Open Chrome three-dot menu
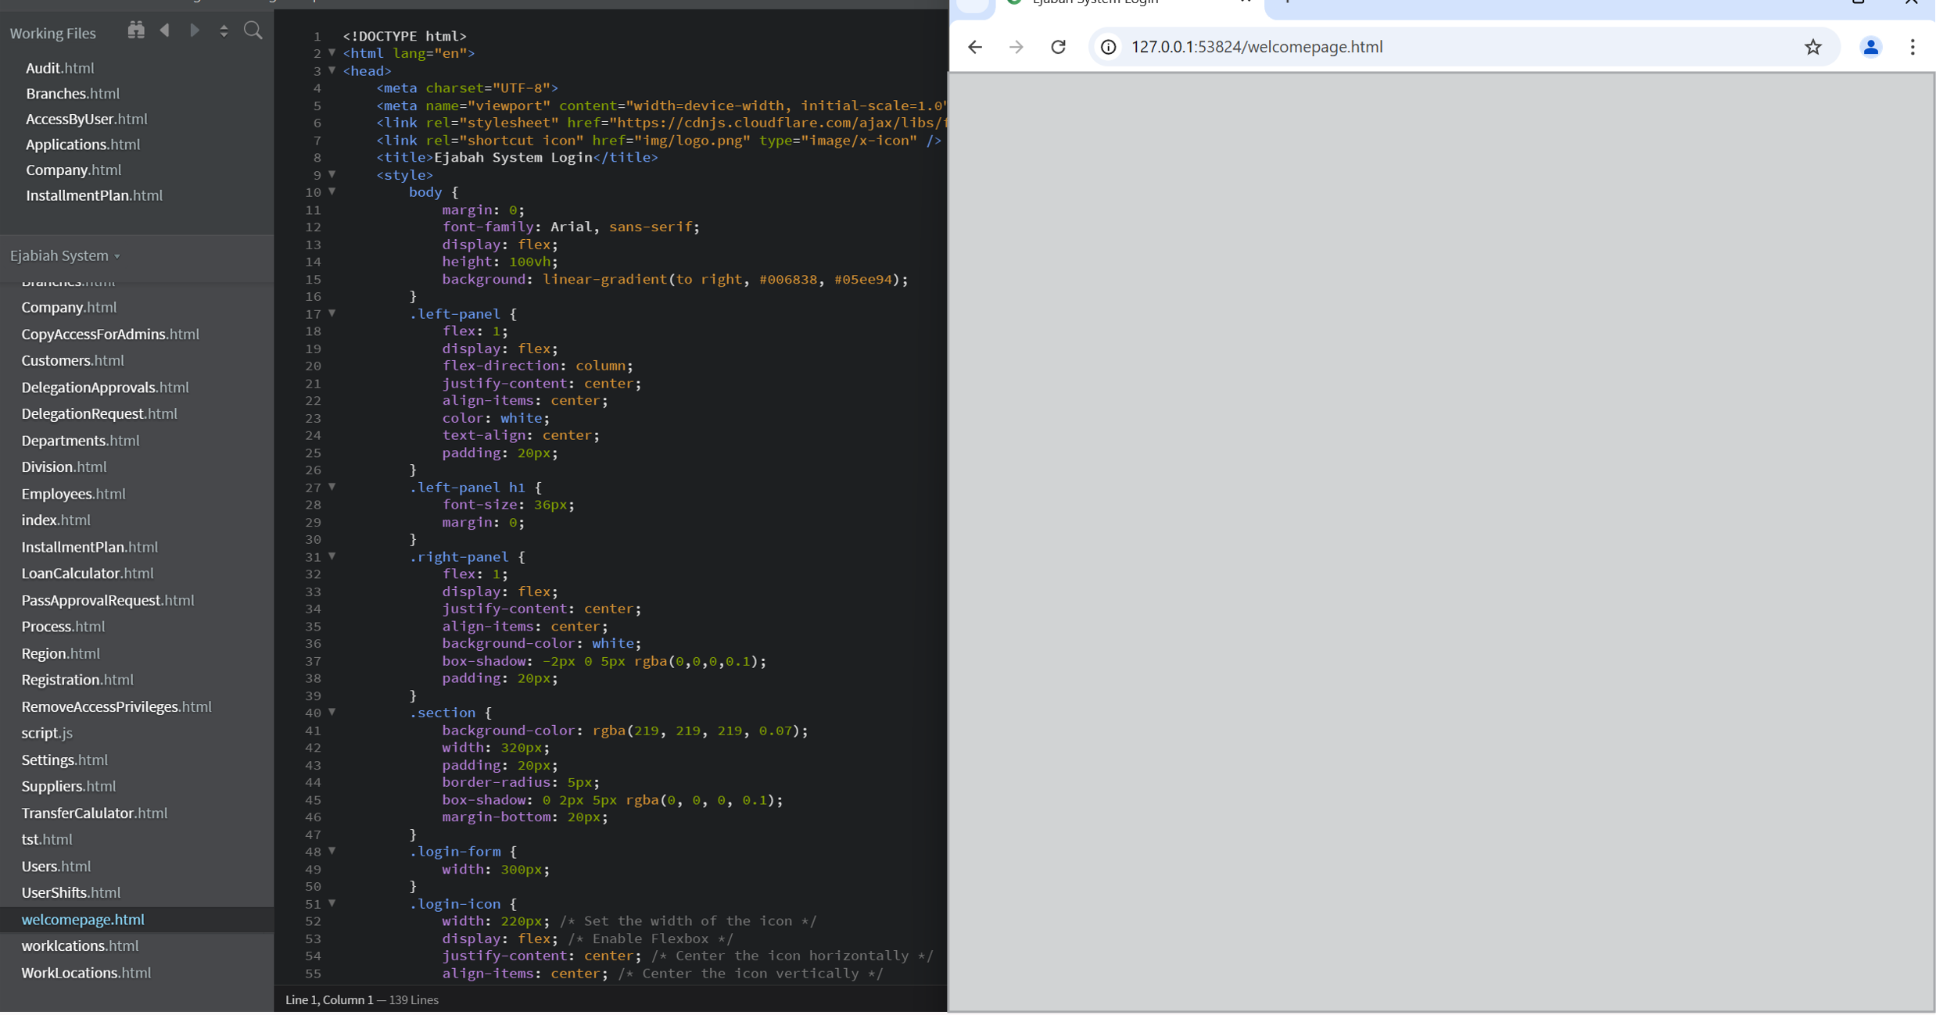Image resolution: width=1936 pixels, height=1015 pixels. point(1913,47)
